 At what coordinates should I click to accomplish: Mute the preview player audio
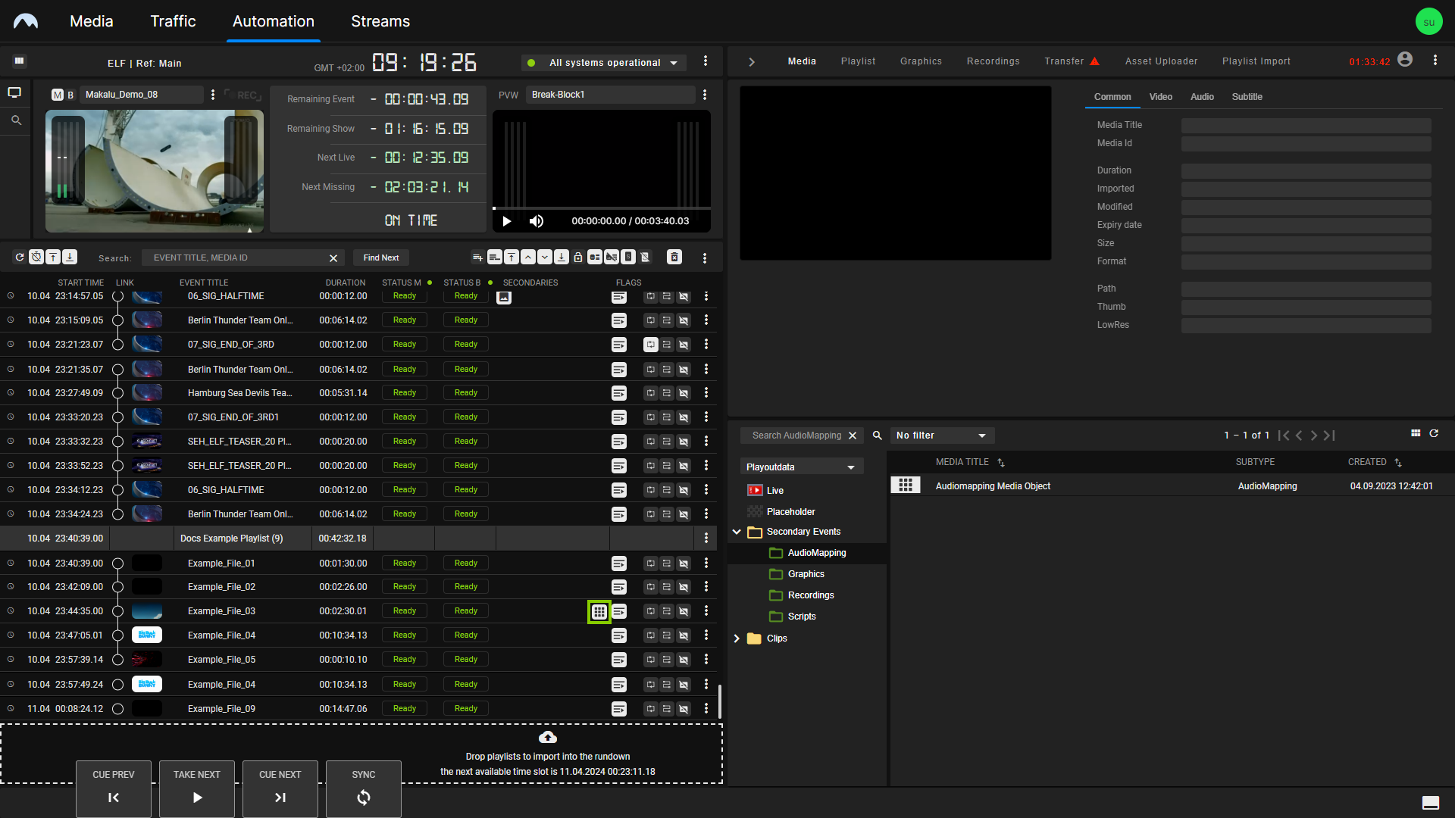(x=537, y=221)
